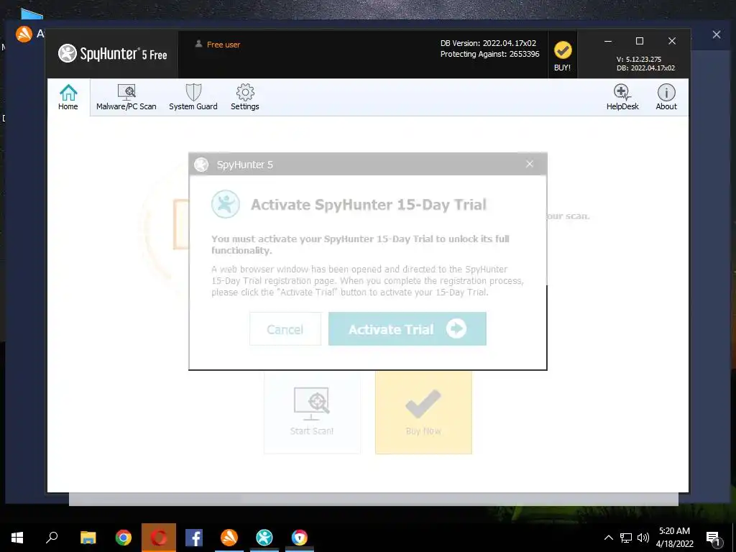
Task: Click Protecting Against: 2653396 text
Action: 489,54
